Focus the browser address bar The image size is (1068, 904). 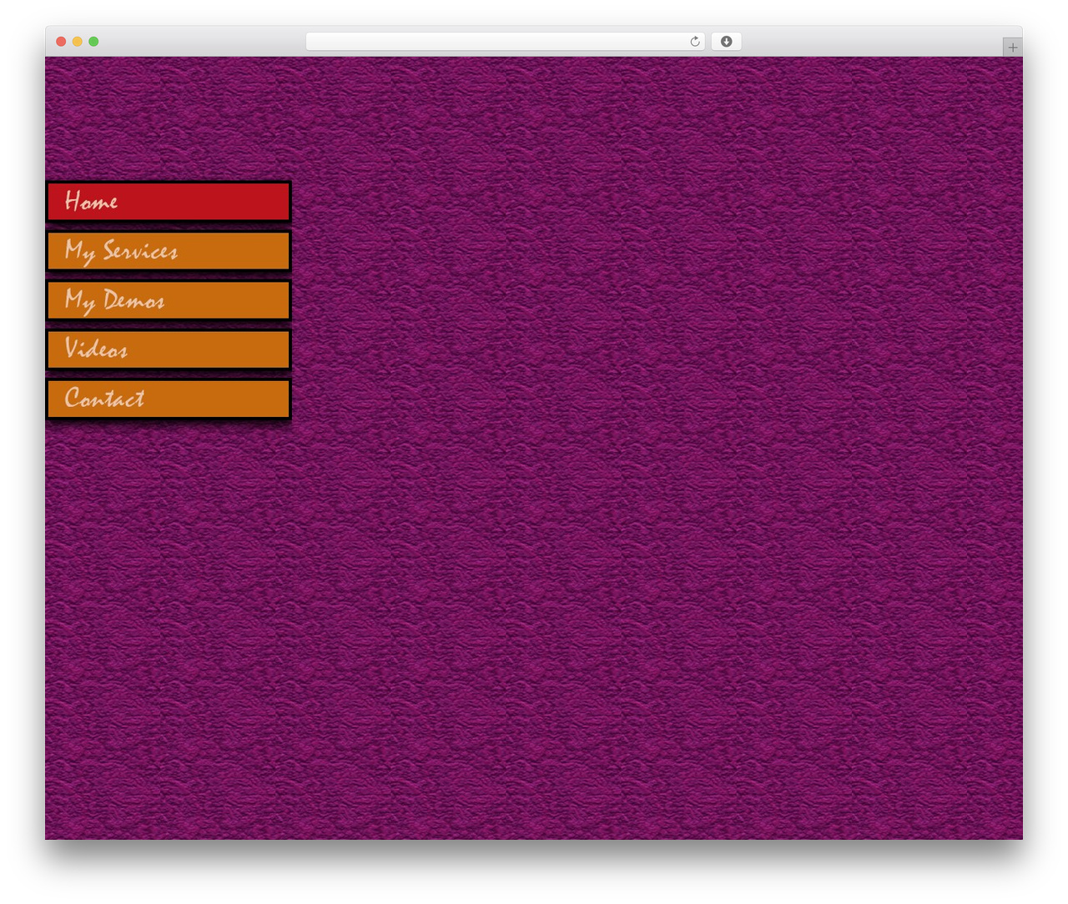tap(505, 42)
